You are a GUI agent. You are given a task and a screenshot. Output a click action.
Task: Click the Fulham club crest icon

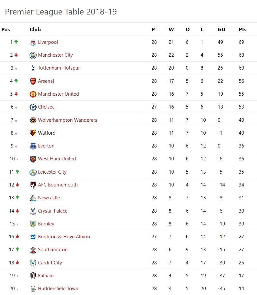tap(33, 276)
